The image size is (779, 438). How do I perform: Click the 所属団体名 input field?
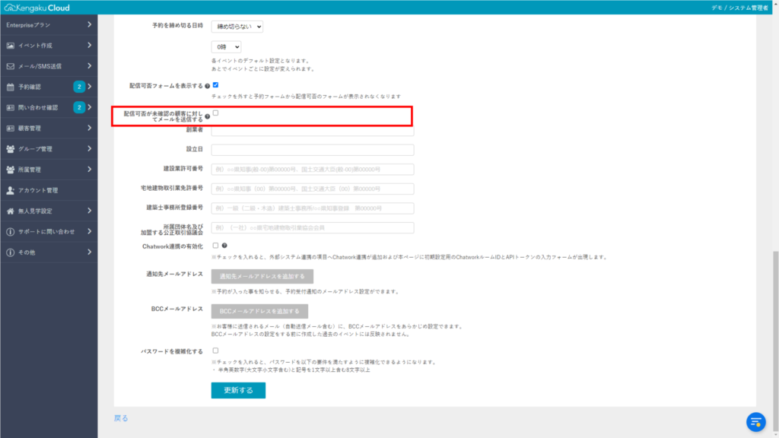[313, 227]
